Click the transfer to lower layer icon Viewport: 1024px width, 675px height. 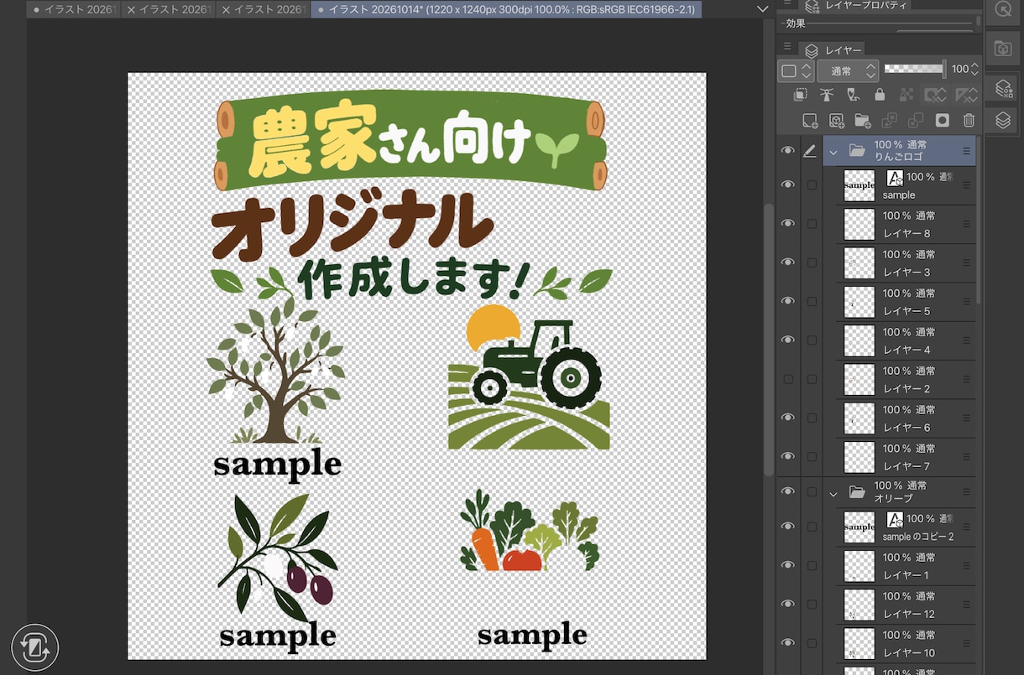click(x=889, y=121)
